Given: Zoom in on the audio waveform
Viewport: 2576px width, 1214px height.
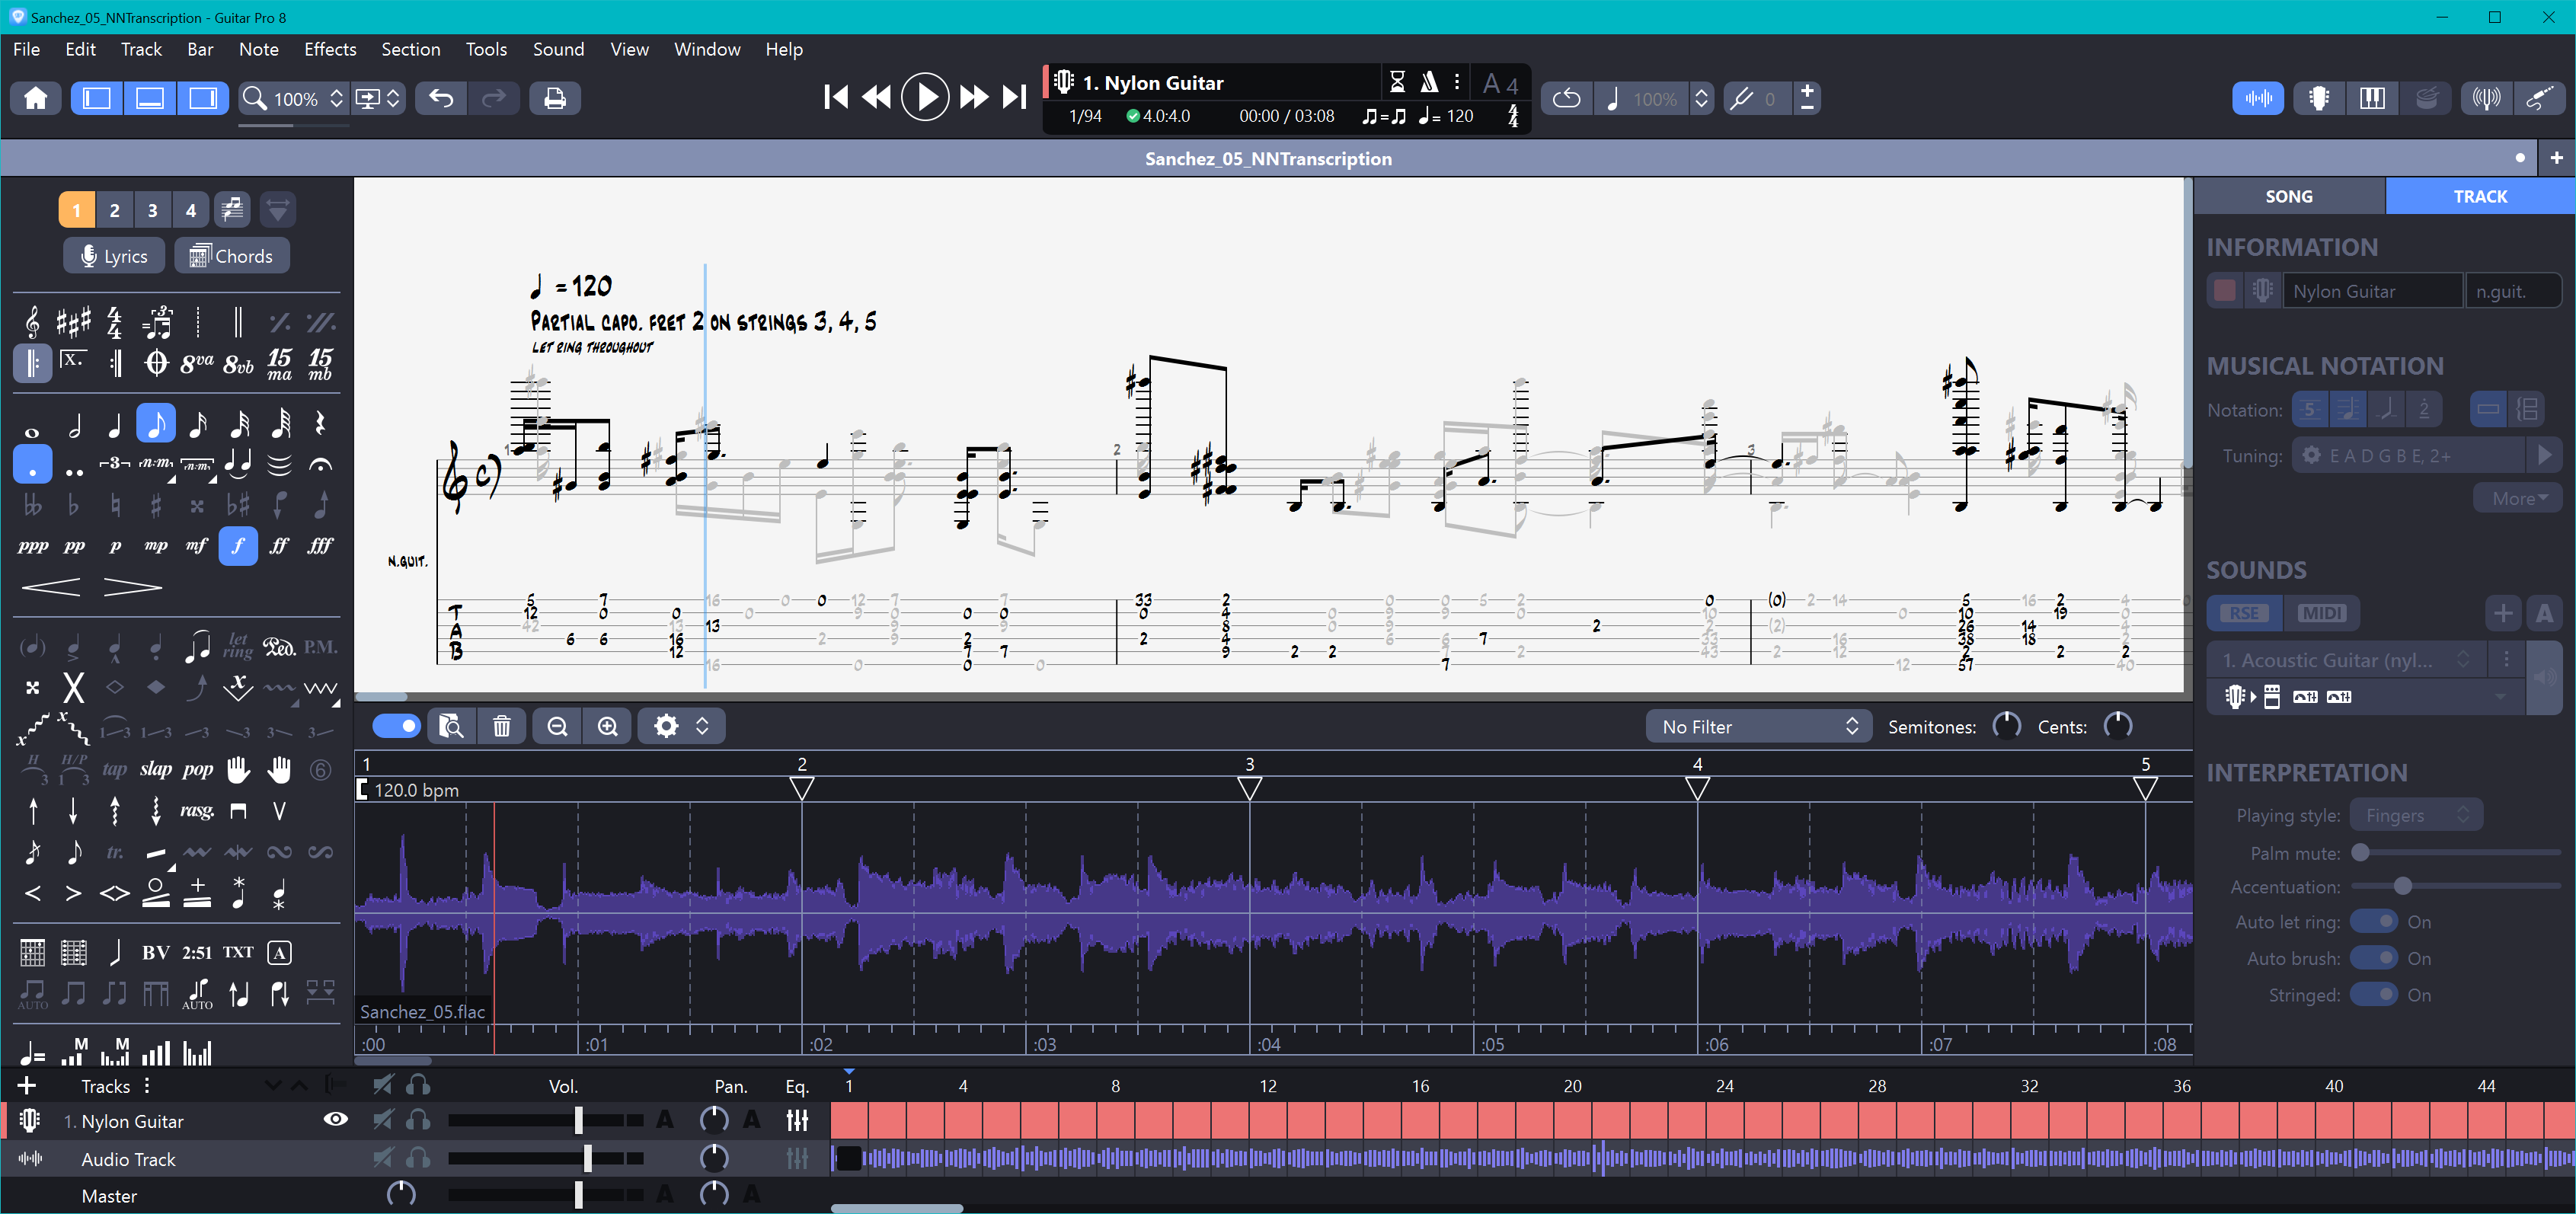Looking at the screenshot, I should click(x=607, y=726).
